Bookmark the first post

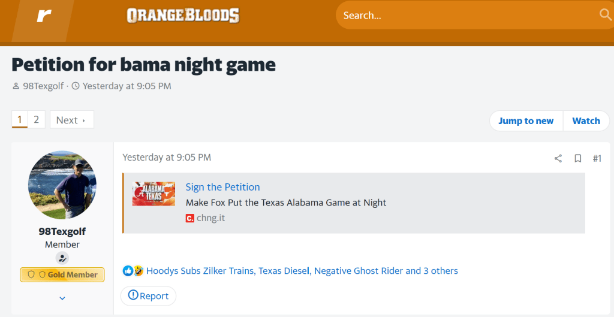(578, 158)
